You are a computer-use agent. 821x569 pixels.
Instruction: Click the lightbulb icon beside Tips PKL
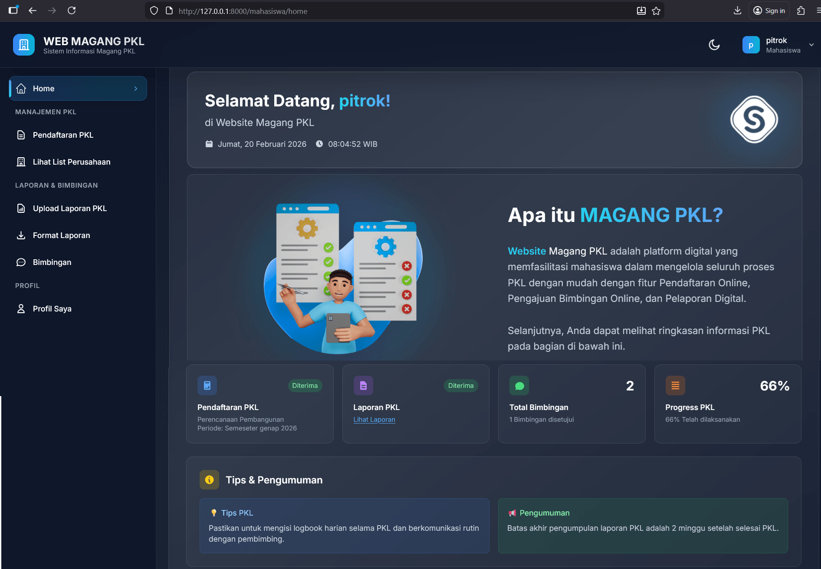coord(213,513)
